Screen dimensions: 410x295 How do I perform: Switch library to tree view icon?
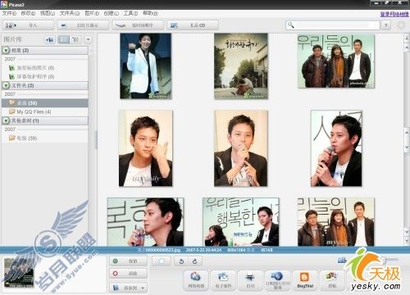click(75, 40)
